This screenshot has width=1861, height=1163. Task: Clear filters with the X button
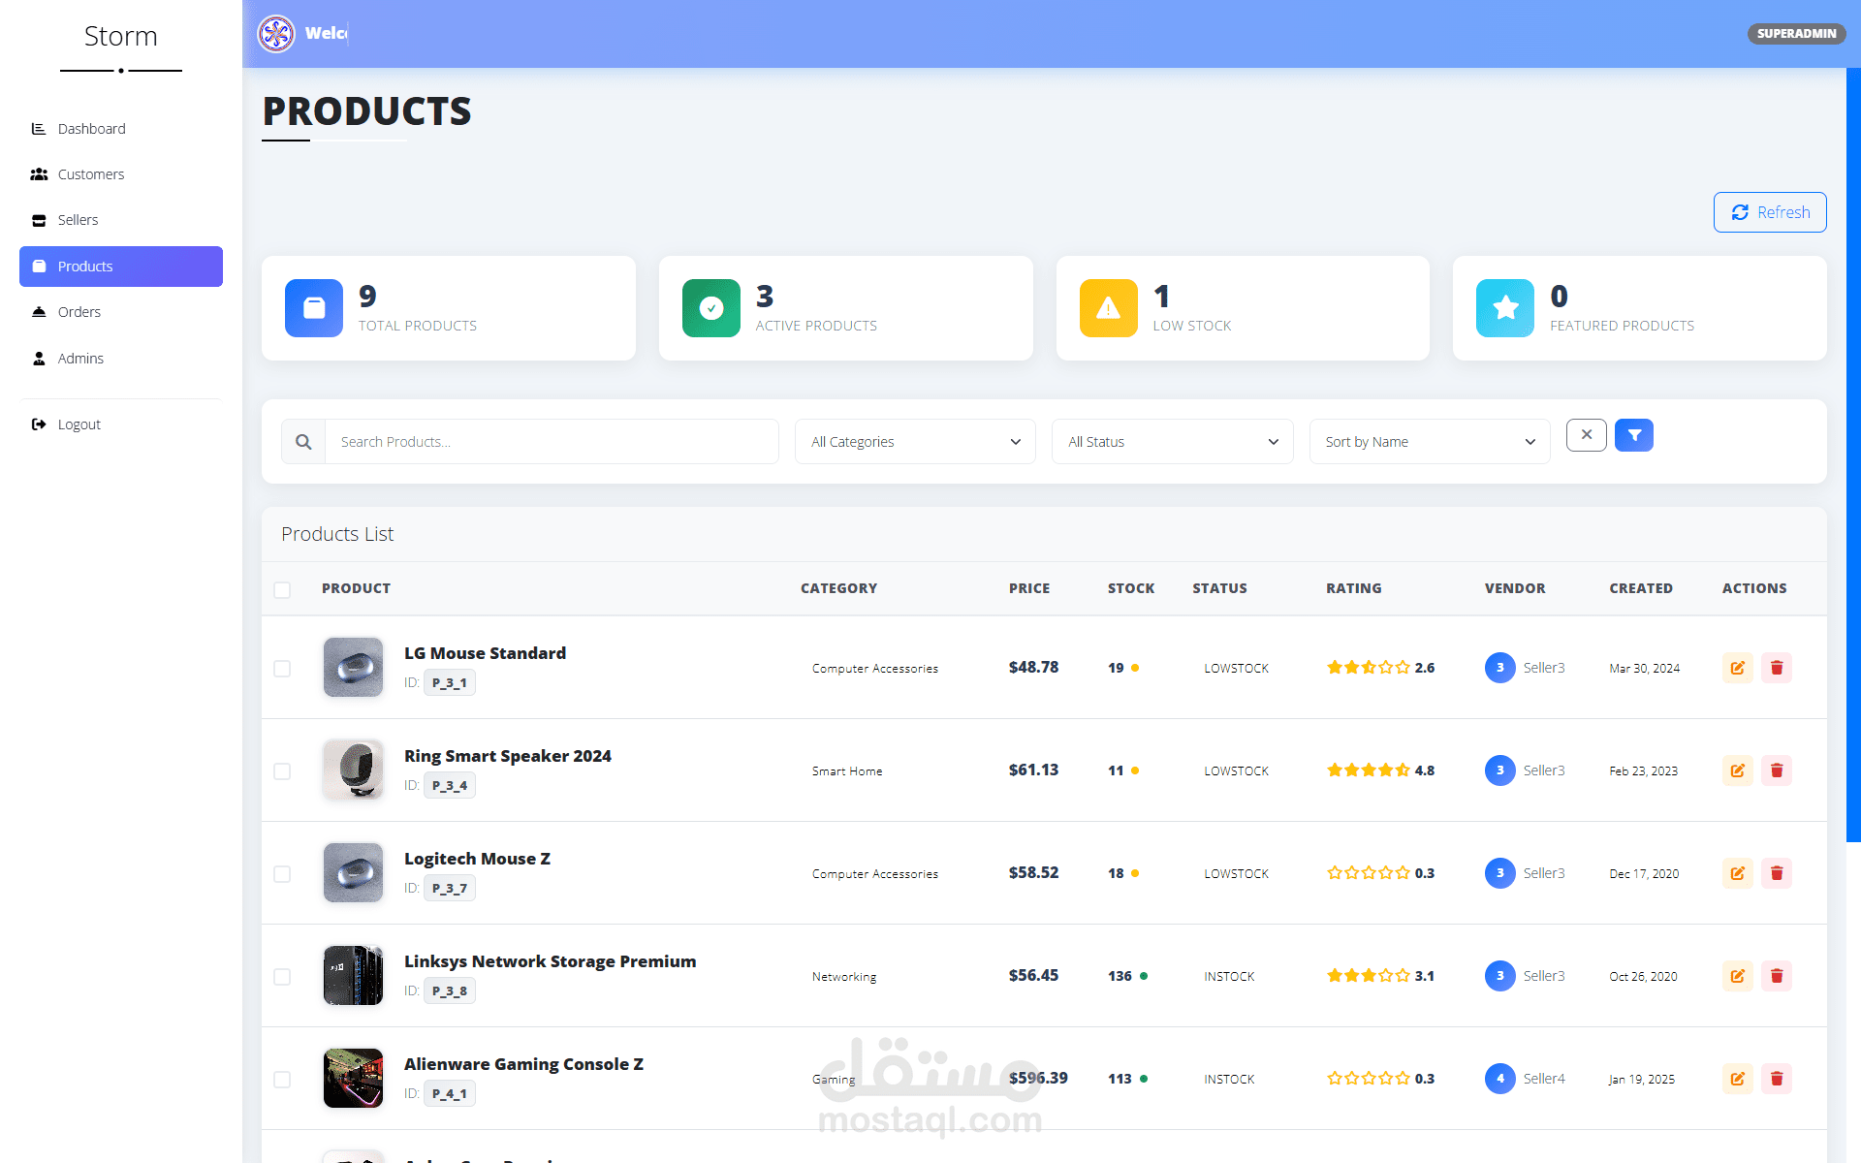point(1586,435)
